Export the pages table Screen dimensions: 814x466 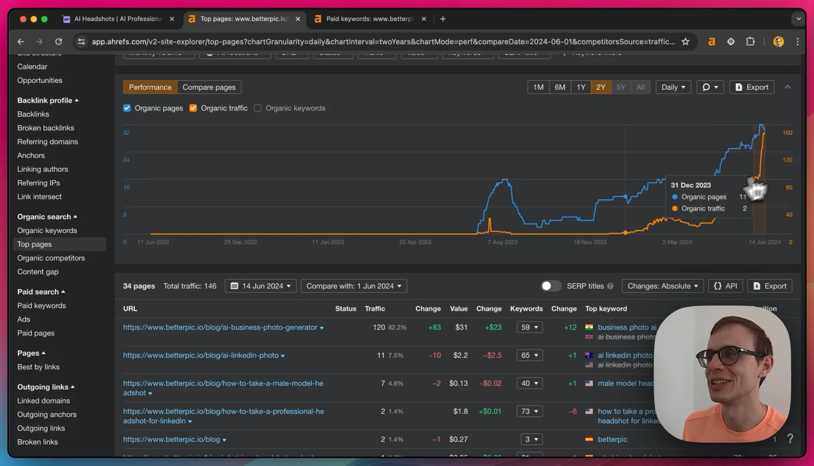click(x=770, y=286)
